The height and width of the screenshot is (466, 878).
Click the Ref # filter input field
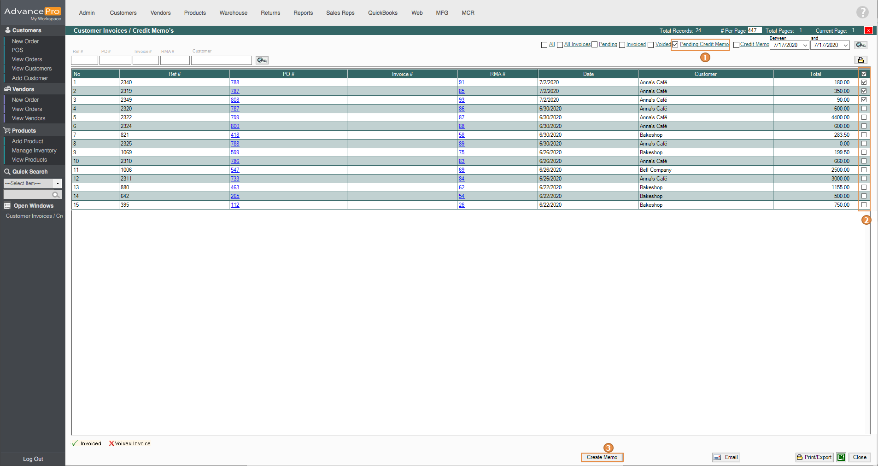click(84, 60)
